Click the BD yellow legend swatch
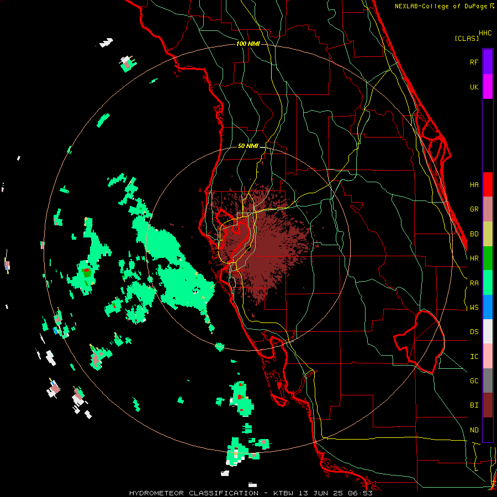497x497 pixels. [488, 234]
